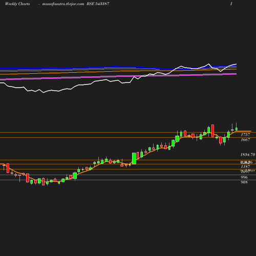The image size is (256, 256).
Task: Click the tallest red candlestick near the peak
Action: tap(212, 131)
